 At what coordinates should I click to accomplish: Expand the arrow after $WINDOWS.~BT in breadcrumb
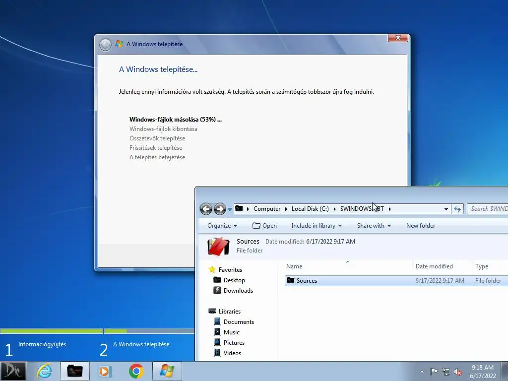(x=390, y=209)
